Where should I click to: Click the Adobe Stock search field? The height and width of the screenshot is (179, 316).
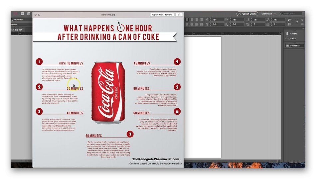pos(291,14)
